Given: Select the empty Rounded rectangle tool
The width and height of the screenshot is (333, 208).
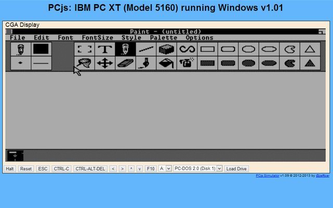Looking at the screenshot, I should tap(228, 49).
